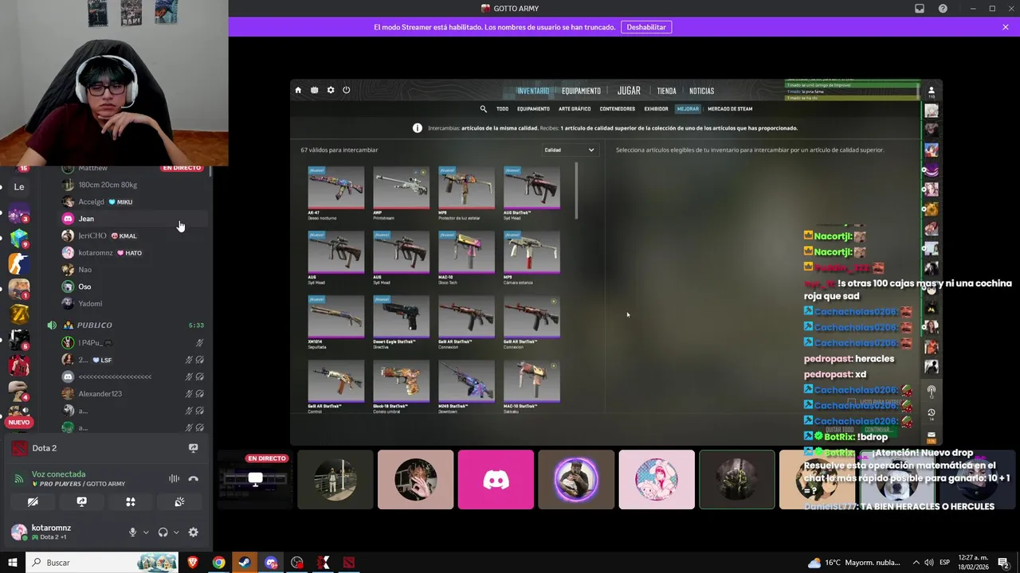Open Discord help question mark icon
1020x573 pixels.
(x=943, y=9)
